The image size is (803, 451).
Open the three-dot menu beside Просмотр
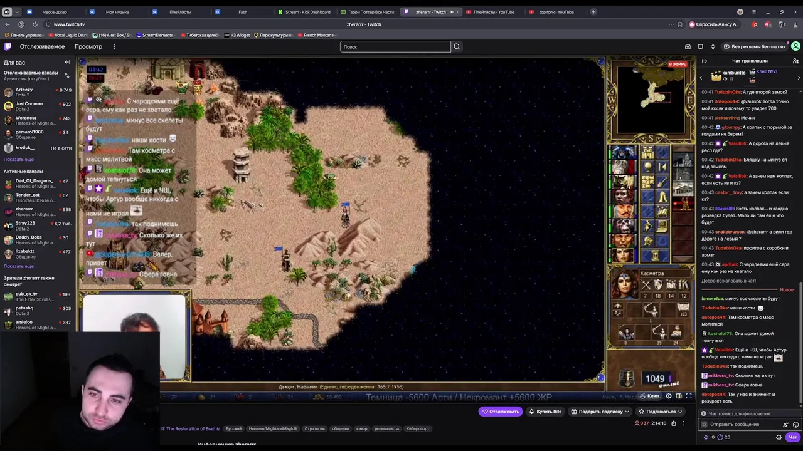click(x=114, y=46)
